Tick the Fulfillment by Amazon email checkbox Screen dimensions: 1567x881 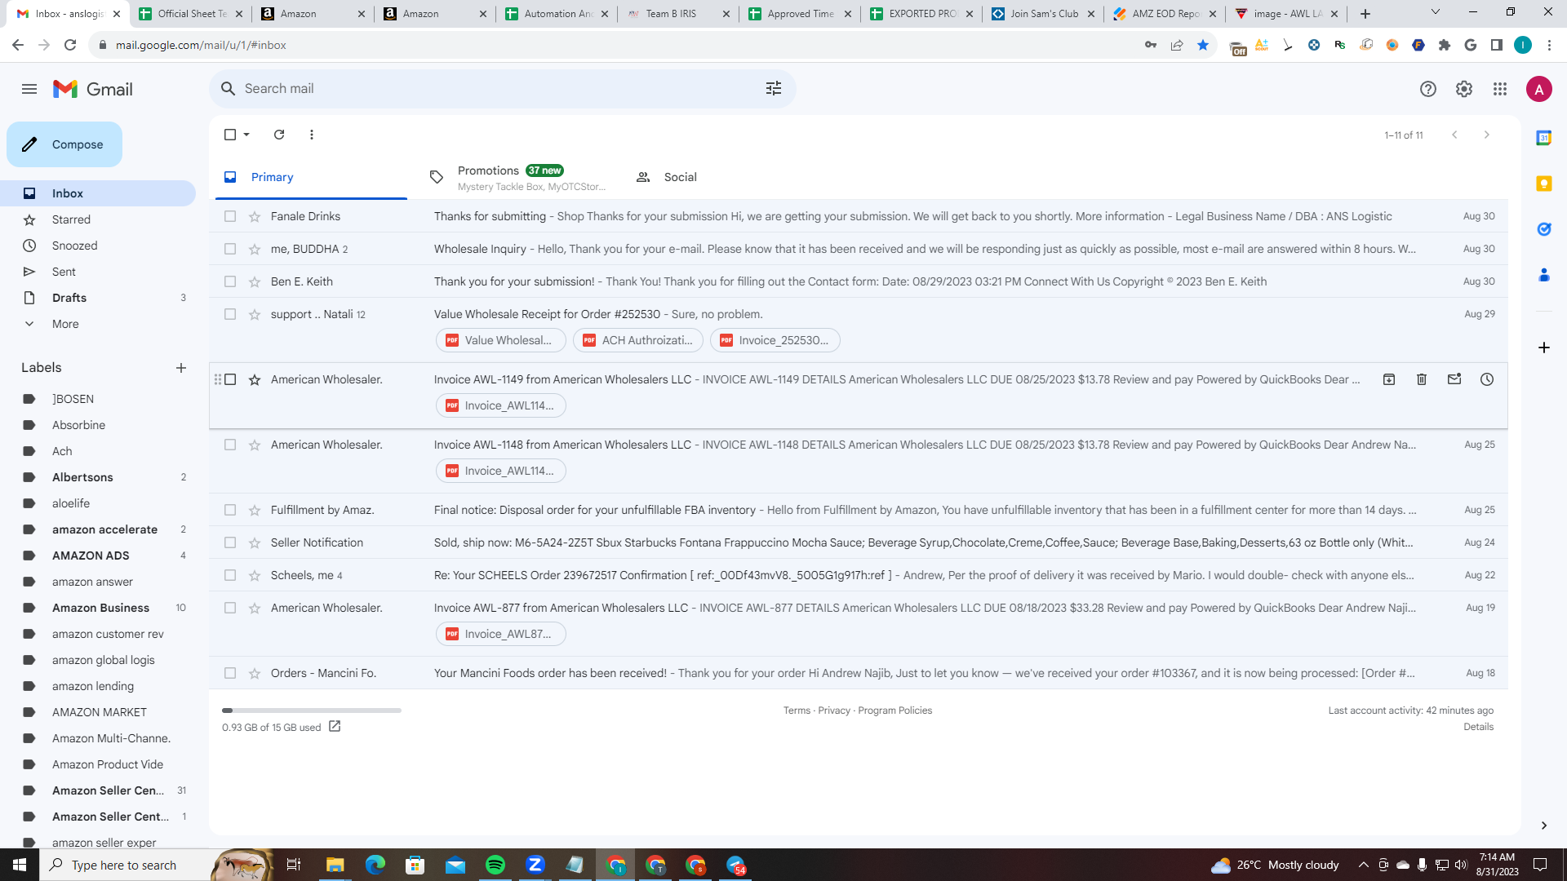(230, 510)
